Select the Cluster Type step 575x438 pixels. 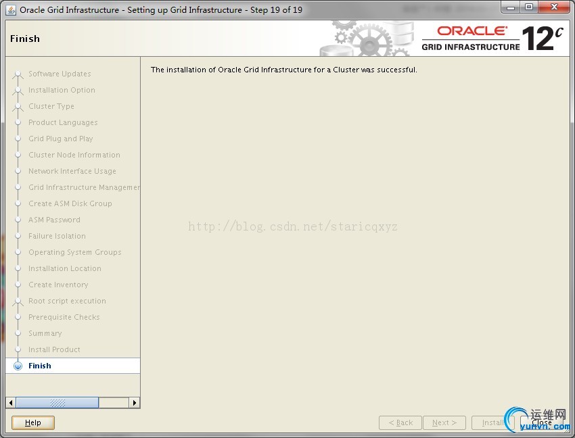[51, 106]
